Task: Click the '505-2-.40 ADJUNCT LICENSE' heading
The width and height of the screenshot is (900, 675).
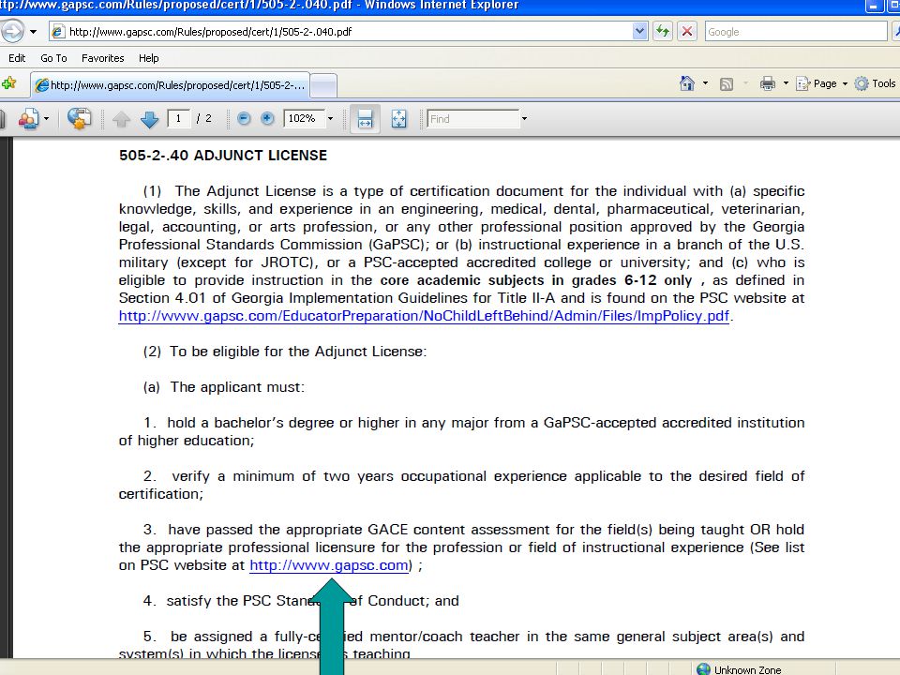Action: pos(223,156)
